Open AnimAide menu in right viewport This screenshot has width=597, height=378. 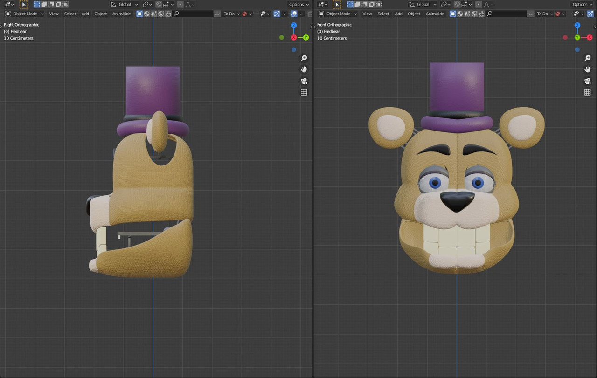(121, 14)
